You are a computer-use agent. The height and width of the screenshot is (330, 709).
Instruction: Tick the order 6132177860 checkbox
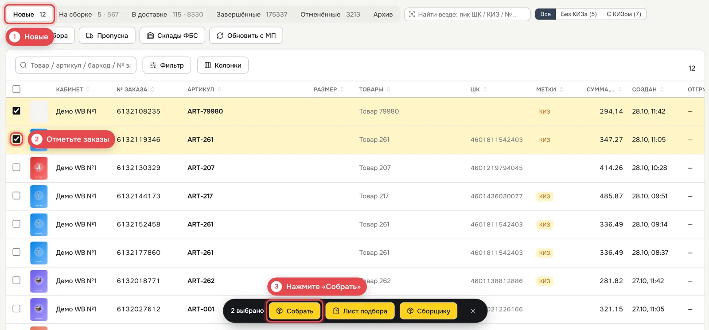[x=16, y=252]
